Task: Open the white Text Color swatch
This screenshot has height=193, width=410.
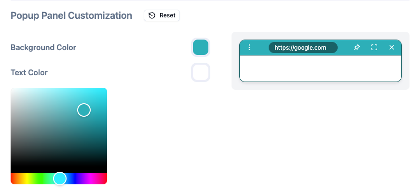Action: click(x=201, y=72)
